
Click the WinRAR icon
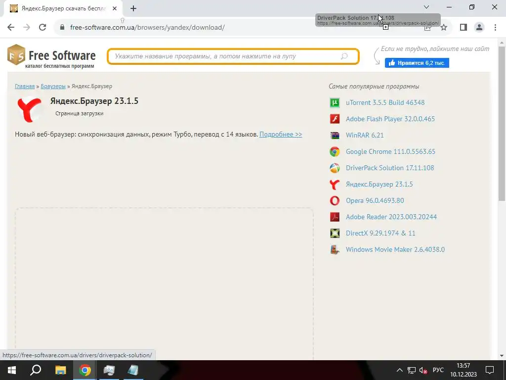pos(335,136)
